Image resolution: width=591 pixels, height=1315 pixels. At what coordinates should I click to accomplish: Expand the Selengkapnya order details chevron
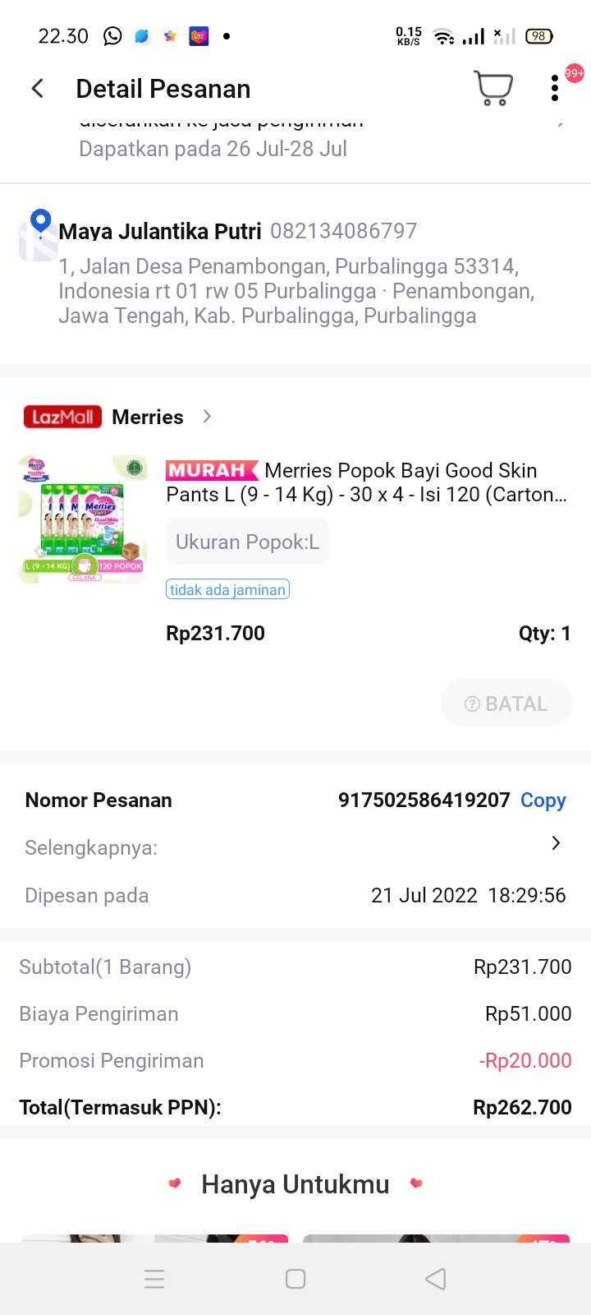coord(556,843)
